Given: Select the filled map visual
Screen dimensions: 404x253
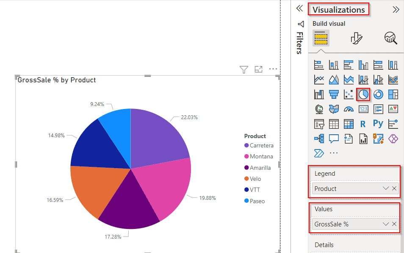Looking at the screenshot, I should (334, 109).
